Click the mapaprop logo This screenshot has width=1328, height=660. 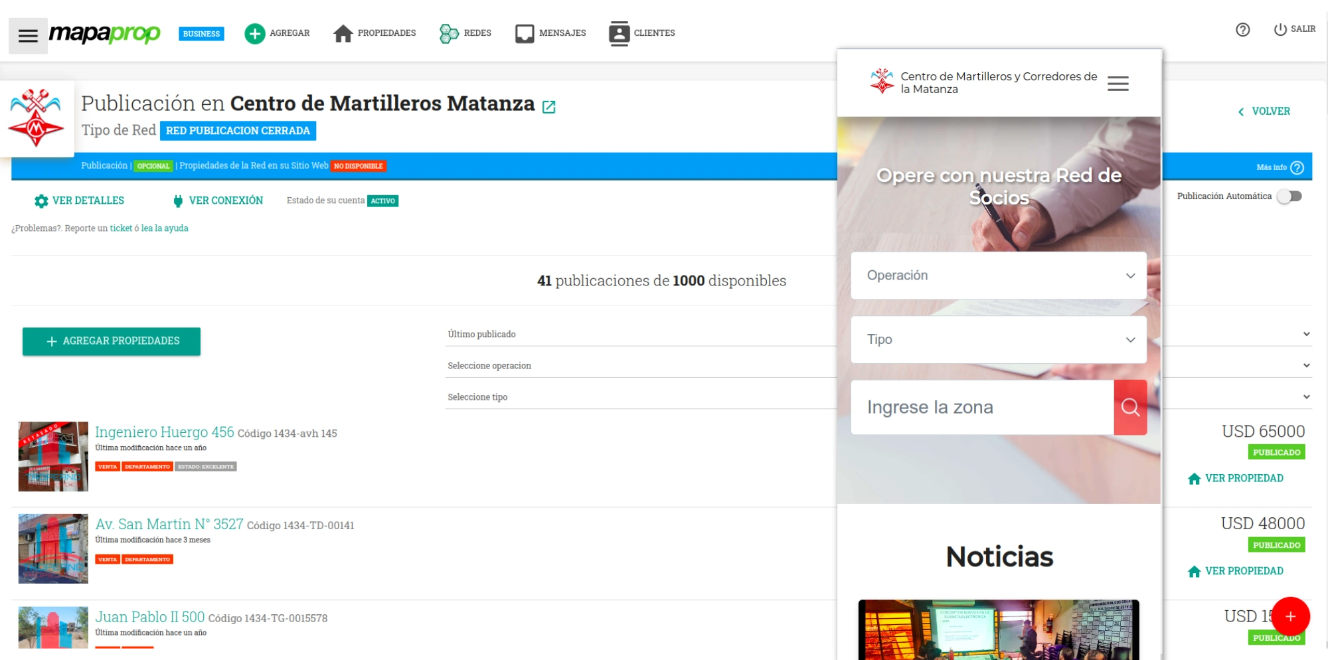105,33
